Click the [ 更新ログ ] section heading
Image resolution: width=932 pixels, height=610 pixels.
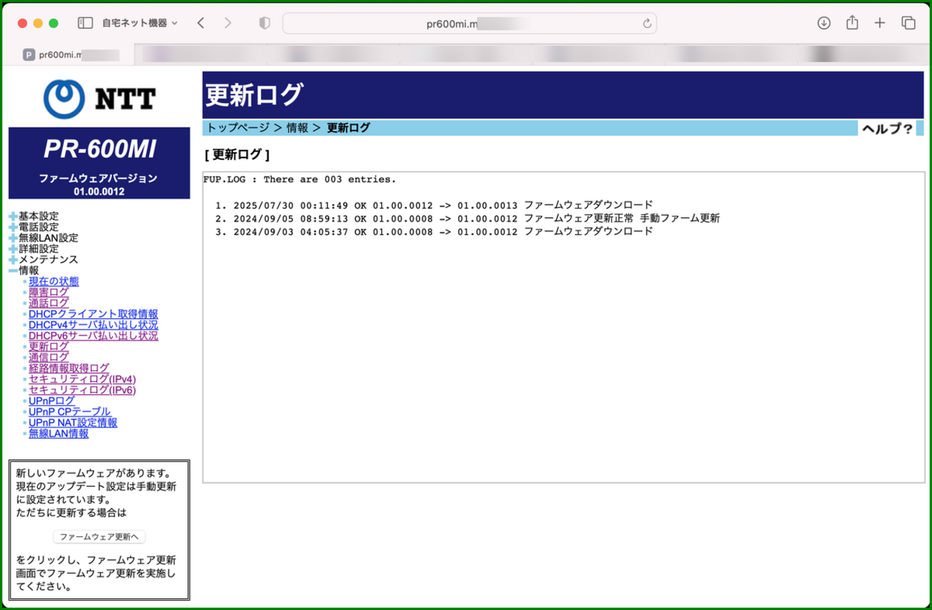tap(237, 153)
